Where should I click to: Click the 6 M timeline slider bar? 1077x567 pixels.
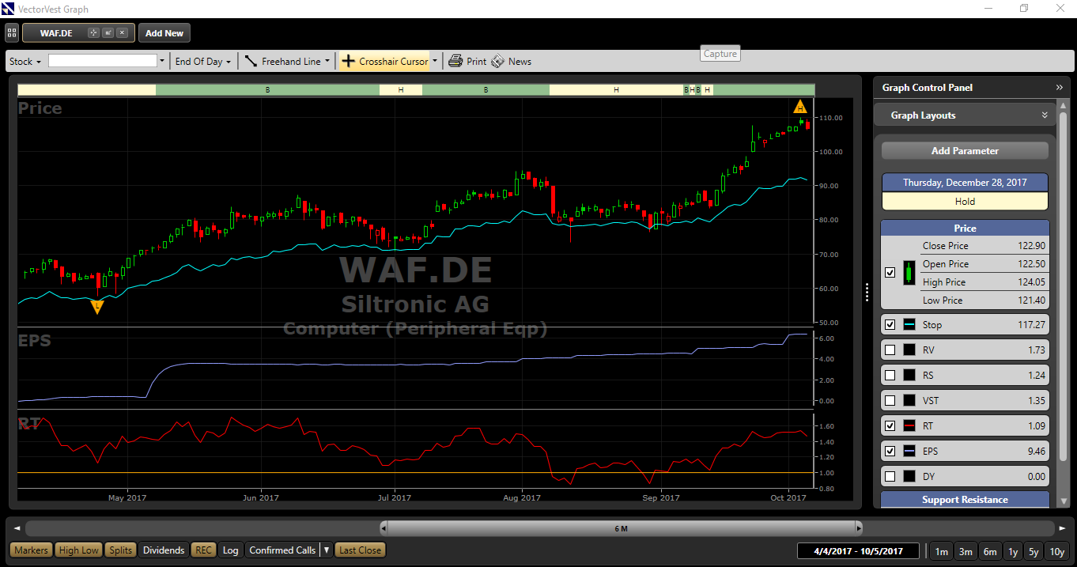click(621, 527)
